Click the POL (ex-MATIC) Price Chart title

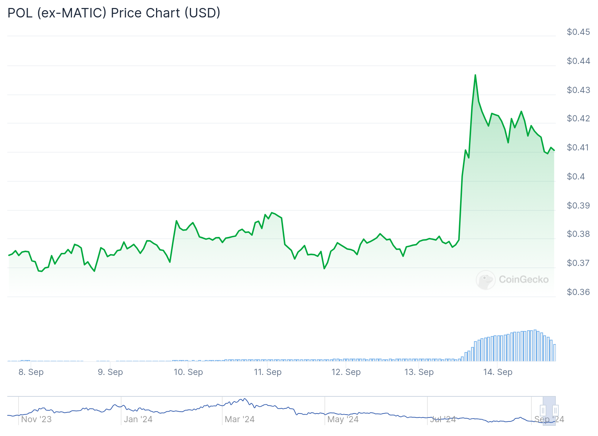(114, 13)
